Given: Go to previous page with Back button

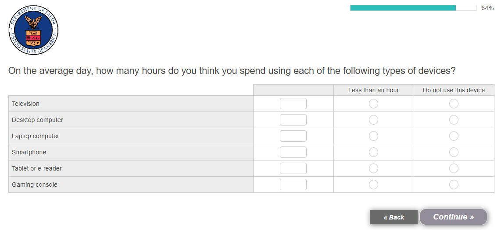Looking at the screenshot, I should (394, 217).
